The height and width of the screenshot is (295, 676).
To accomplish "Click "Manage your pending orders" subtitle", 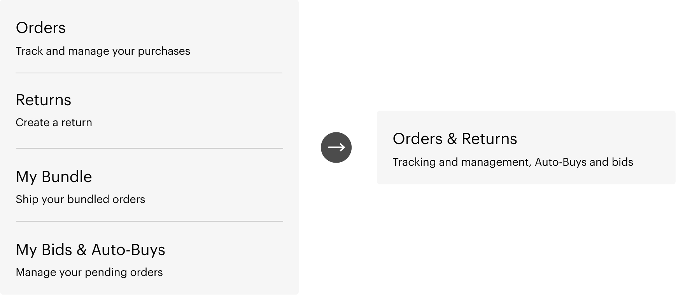I will tap(89, 272).
